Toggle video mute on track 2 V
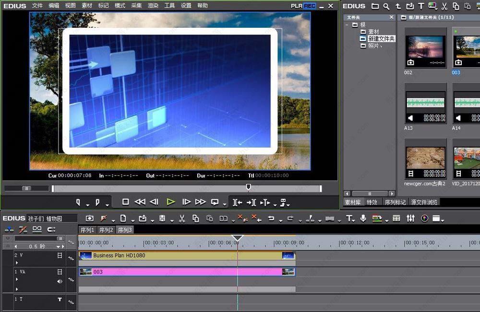The image size is (480, 312). 60,255
